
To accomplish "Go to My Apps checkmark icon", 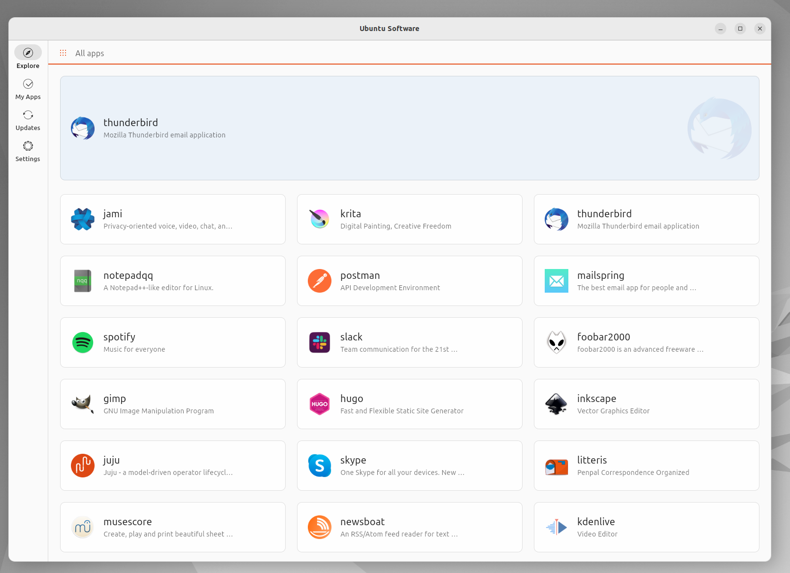I will point(28,84).
